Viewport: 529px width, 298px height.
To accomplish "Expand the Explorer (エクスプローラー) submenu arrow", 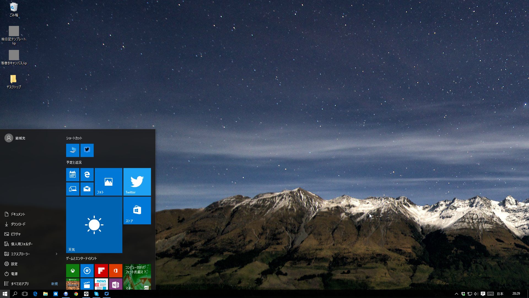I will pyautogui.click(x=56, y=254).
